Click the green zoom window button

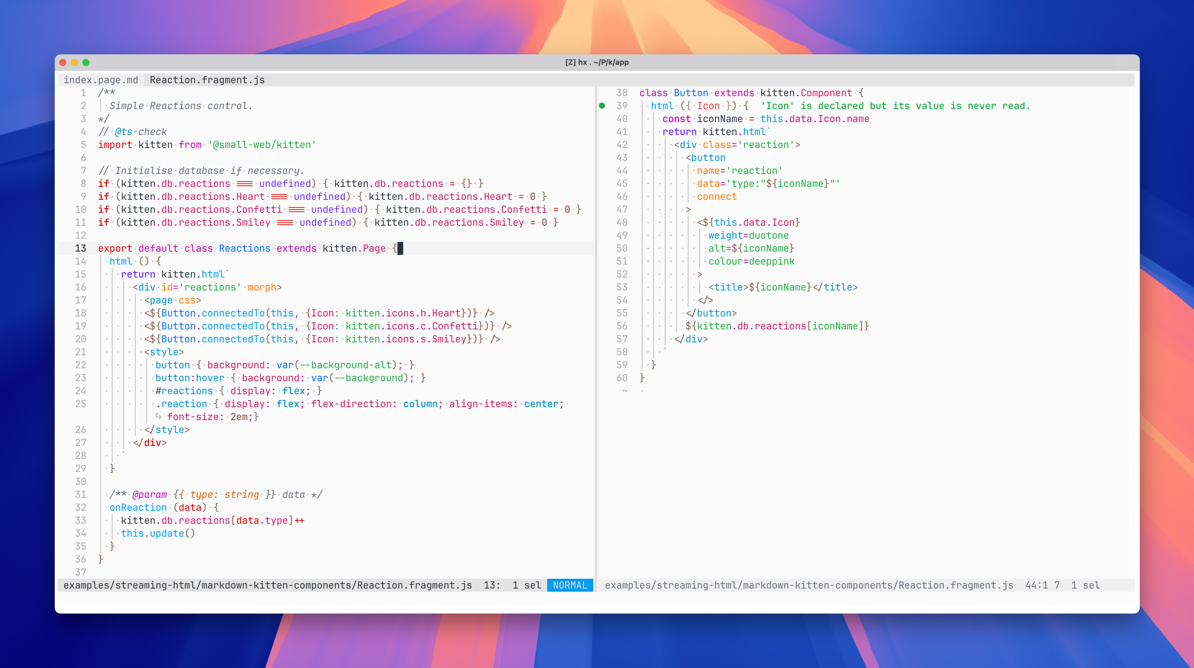tap(86, 62)
